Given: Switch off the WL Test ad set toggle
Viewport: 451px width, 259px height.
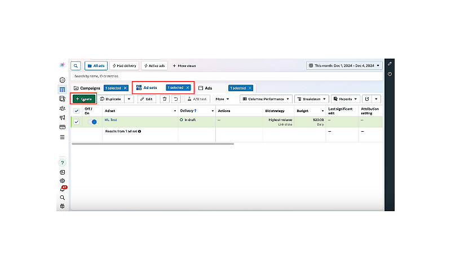Looking at the screenshot, I should point(92,122).
